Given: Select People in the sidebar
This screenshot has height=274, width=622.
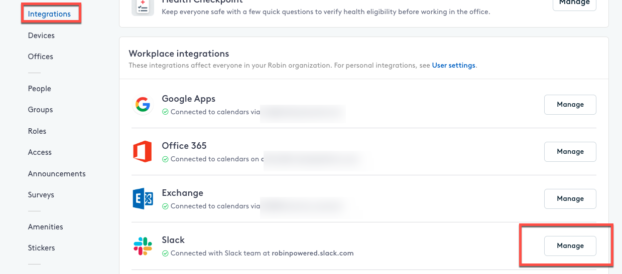Looking at the screenshot, I should point(40,89).
